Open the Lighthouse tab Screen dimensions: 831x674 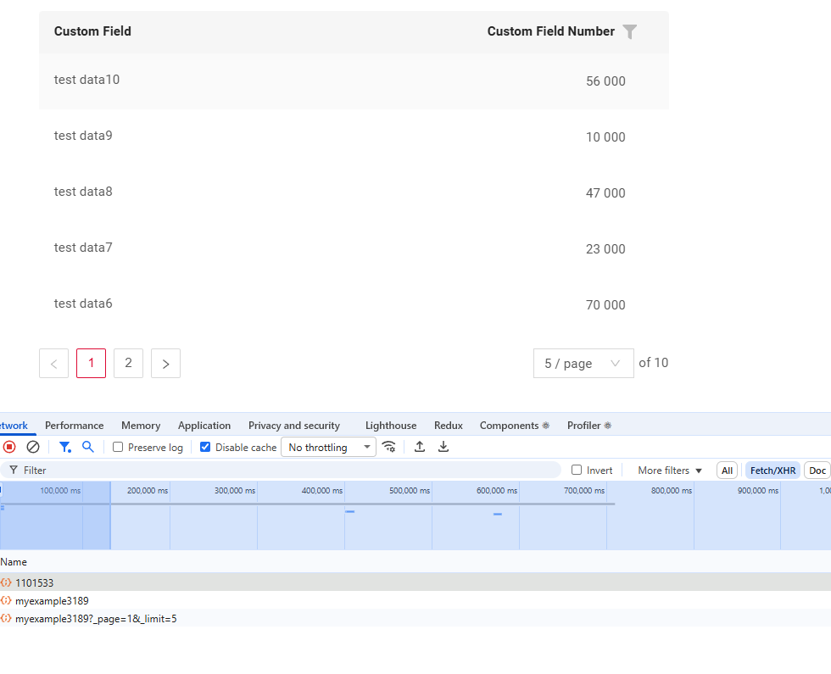[391, 426]
